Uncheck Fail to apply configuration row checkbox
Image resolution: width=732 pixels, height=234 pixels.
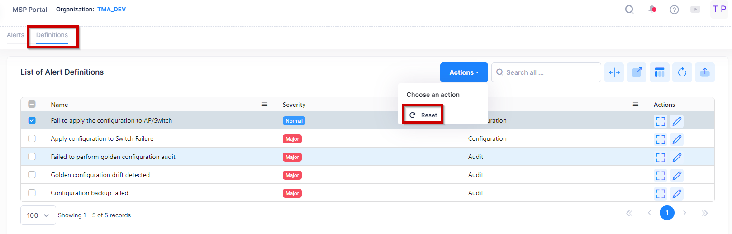tap(32, 120)
